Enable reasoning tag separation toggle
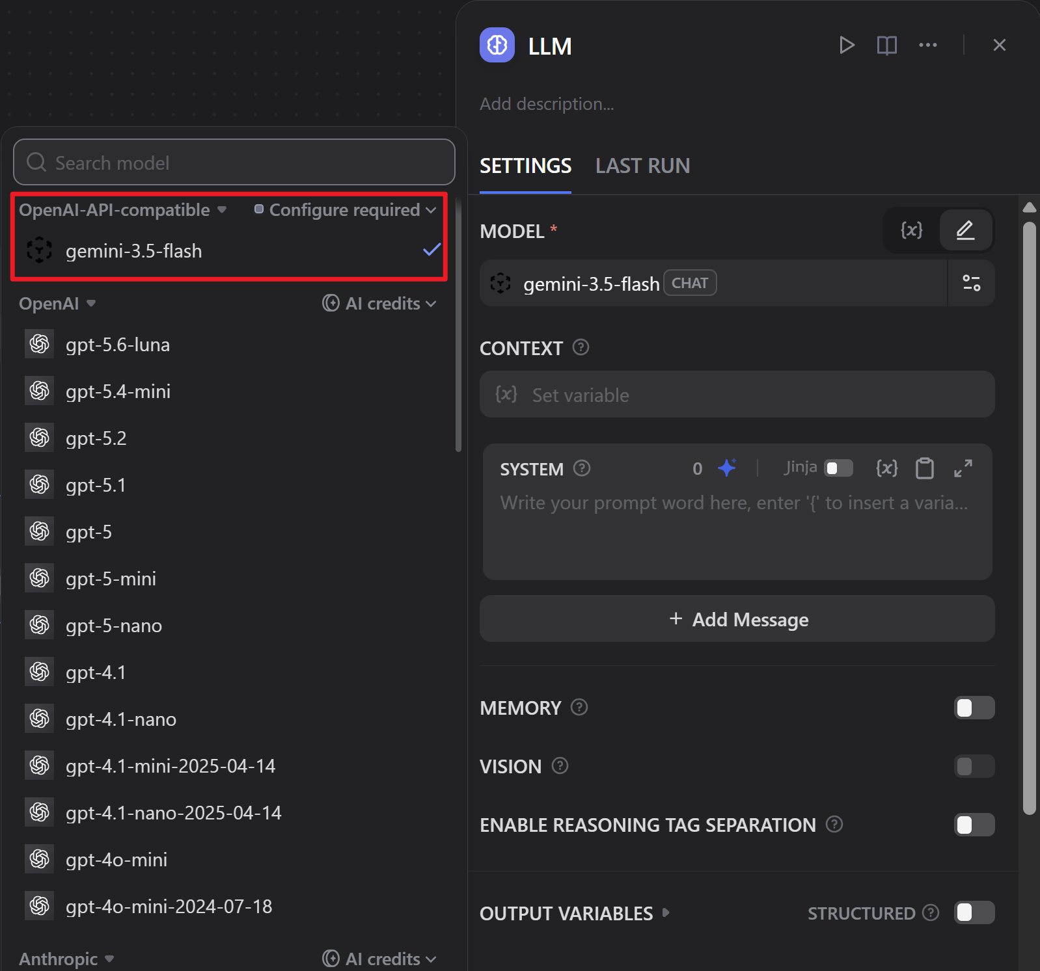The height and width of the screenshot is (971, 1040). point(974,825)
